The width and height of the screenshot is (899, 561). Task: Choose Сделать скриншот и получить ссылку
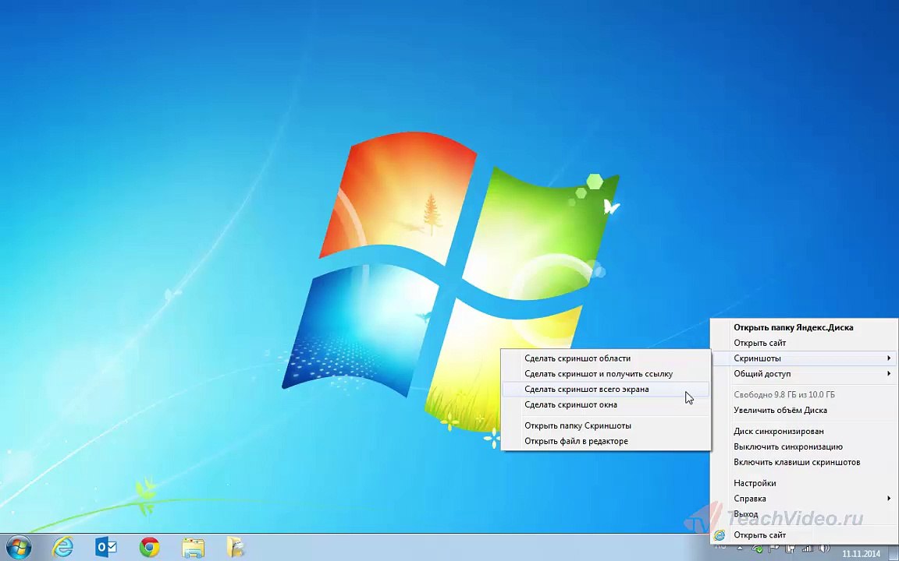[606, 374]
